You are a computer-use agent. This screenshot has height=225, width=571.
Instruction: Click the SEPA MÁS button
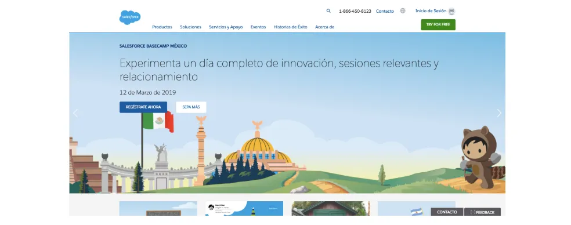point(191,107)
